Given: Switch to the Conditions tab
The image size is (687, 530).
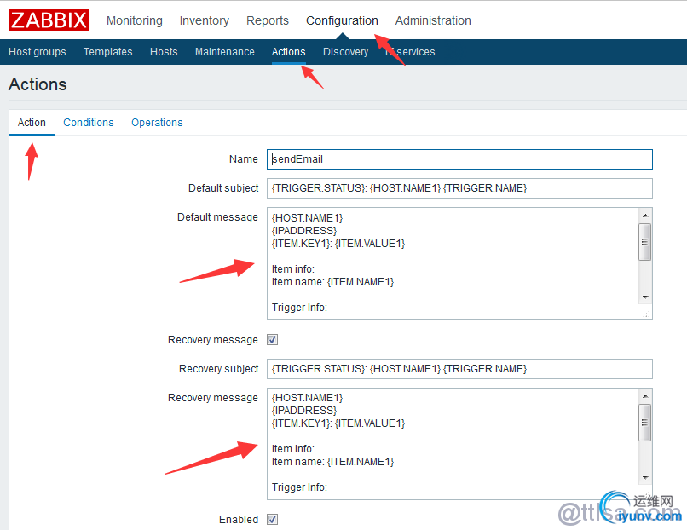Looking at the screenshot, I should (x=89, y=122).
